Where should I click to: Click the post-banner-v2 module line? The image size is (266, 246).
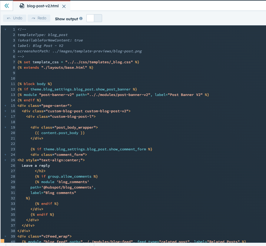coord(113,95)
